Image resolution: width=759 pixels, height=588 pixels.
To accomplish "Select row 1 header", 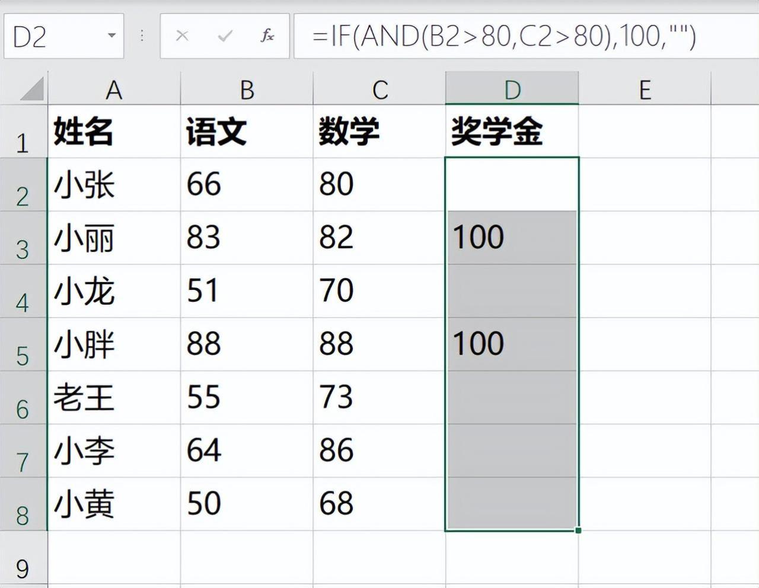I will point(23,132).
